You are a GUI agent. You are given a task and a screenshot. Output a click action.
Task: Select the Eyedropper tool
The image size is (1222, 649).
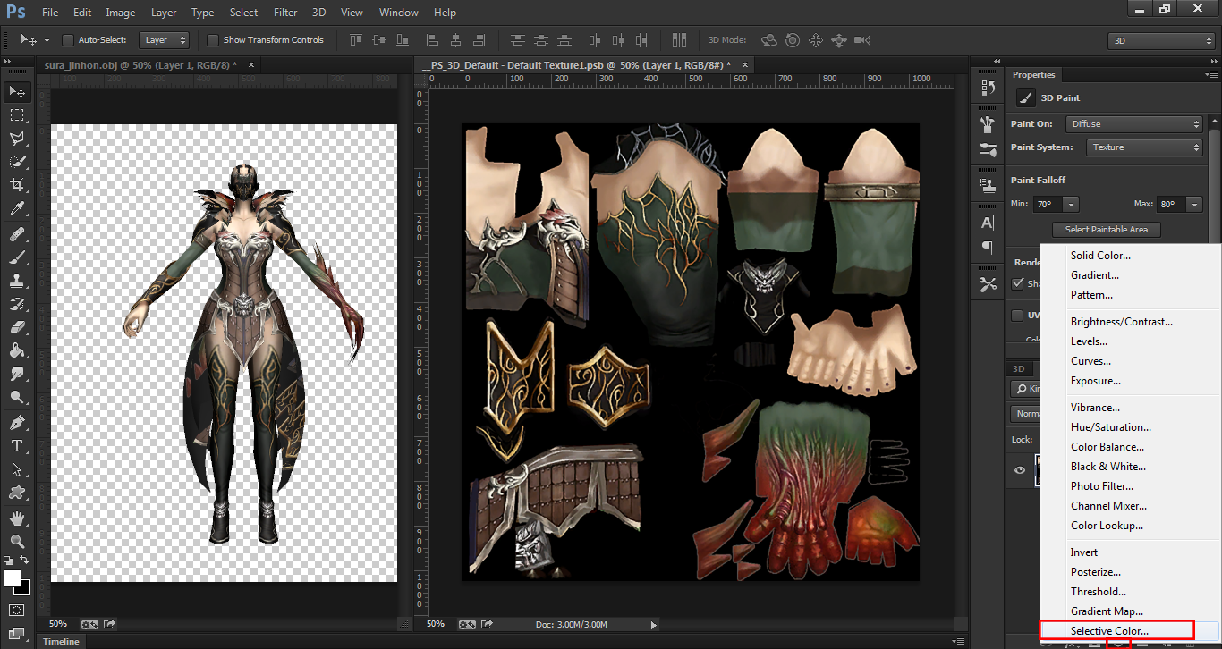17,209
